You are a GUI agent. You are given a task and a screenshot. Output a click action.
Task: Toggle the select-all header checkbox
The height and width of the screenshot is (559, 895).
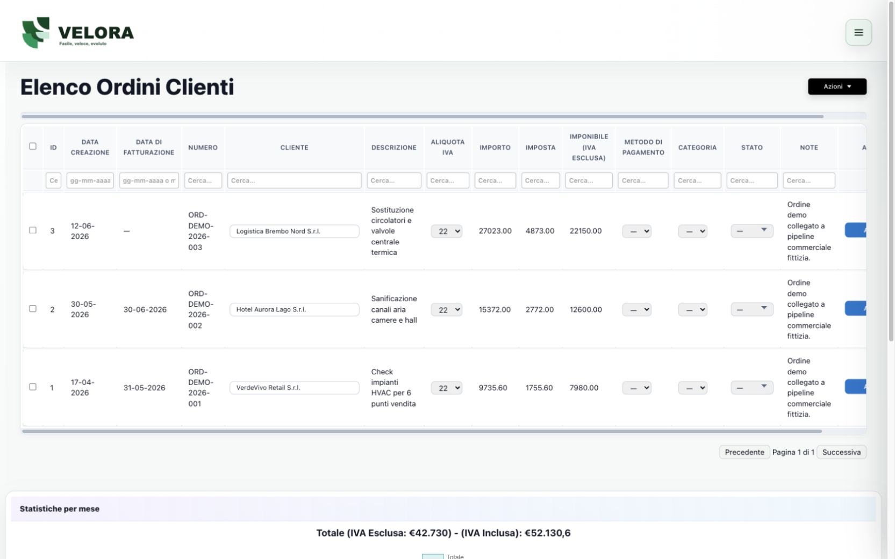[x=33, y=146]
